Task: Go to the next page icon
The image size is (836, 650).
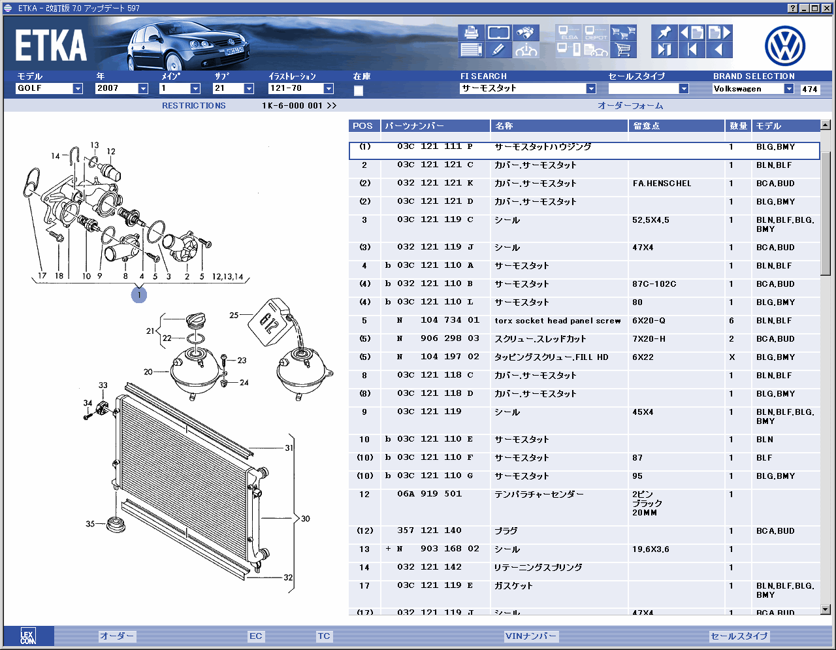Action: (x=719, y=32)
